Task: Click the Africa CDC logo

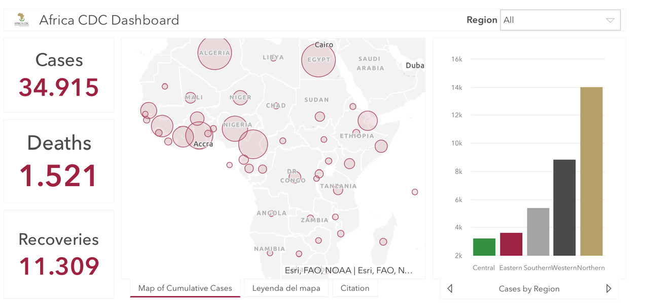Action: (x=22, y=20)
